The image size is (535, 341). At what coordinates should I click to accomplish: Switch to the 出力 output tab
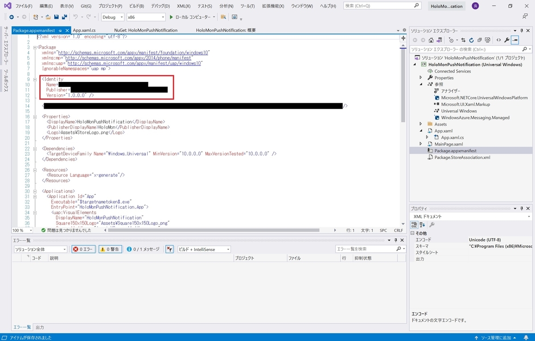[x=40, y=327]
